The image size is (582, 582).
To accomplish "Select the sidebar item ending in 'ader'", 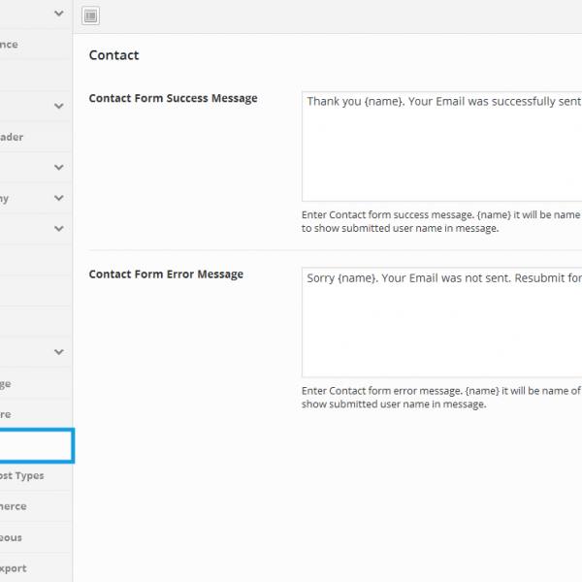I will click(19, 137).
